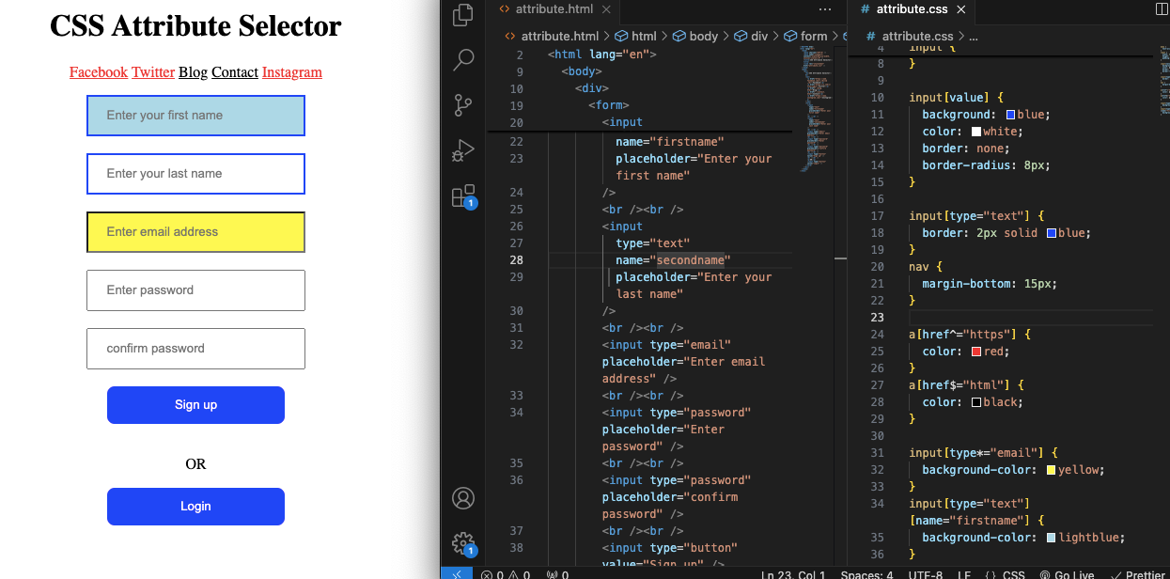1170x579 pixels.
Task: Follow the Instagram link
Action: pyautogui.click(x=291, y=71)
